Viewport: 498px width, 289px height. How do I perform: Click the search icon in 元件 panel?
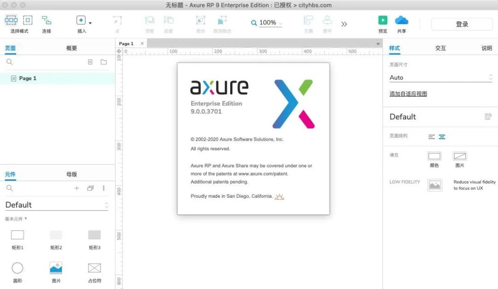10,188
